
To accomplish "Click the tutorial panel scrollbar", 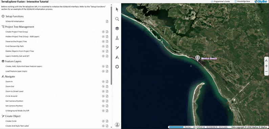I will (111, 45).
